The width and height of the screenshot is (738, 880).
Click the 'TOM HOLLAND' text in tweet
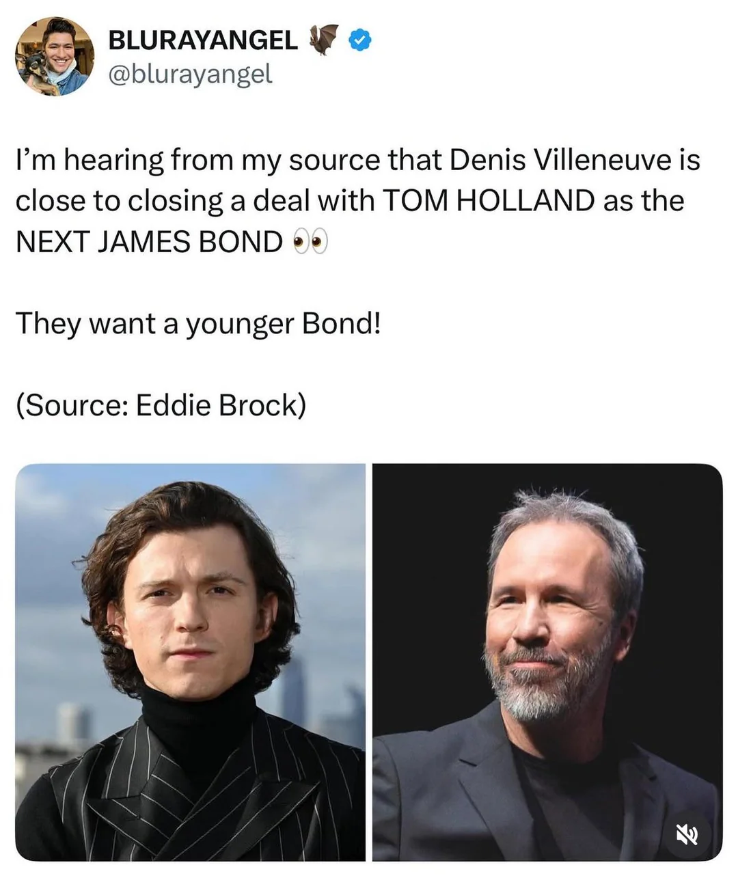[x=488, y=201]
